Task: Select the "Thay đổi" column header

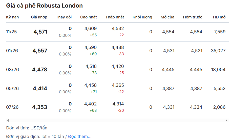Action: (64, 17)
